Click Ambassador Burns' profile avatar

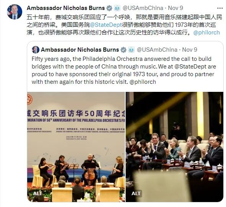pyautogui.click(x=15, y=12)
